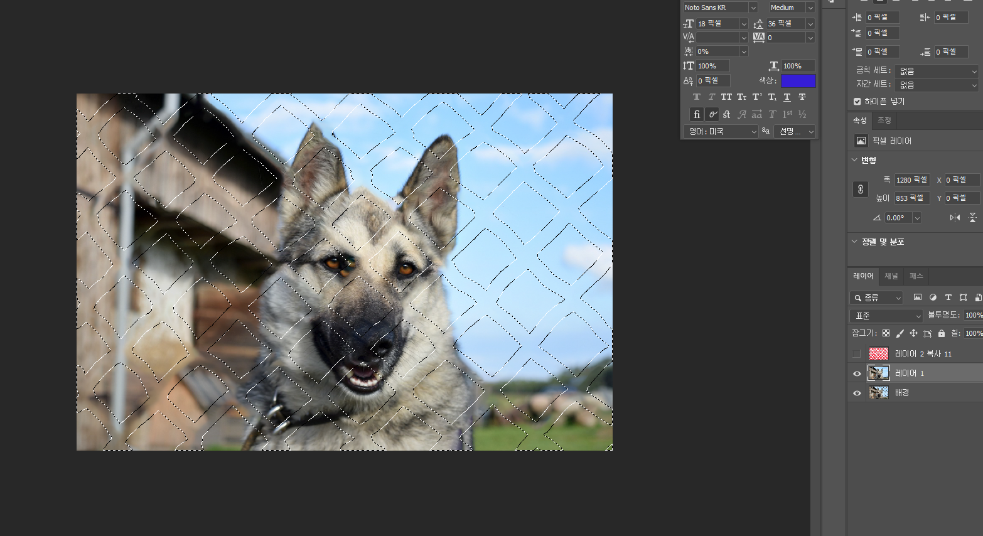The image size is (983, 536).
Task: Open the 18 픽셀 font size dropdown
Action: pyautogui.click(x=744, y=24)
